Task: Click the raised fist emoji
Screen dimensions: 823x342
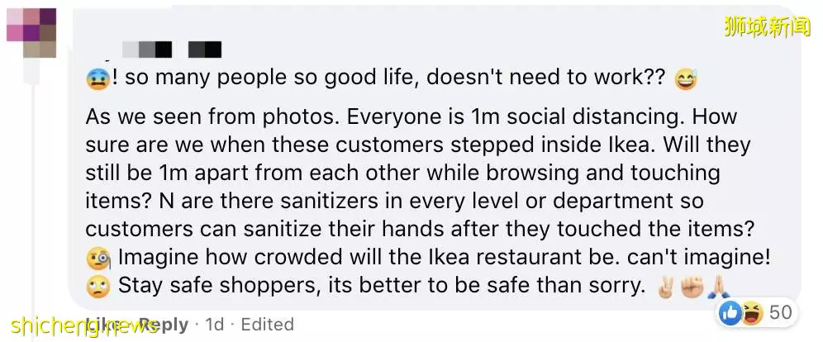Action: coord(692,287)
